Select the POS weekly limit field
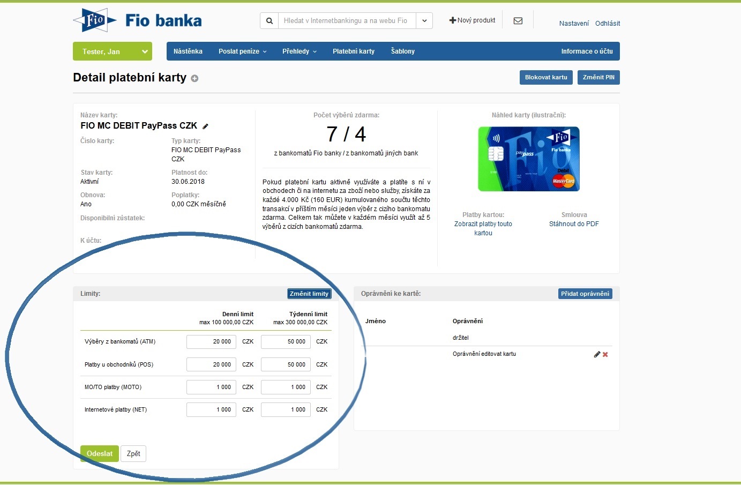The height and width of the screenshot is (485, 741). pyautogui.click(x=286, y=364)
